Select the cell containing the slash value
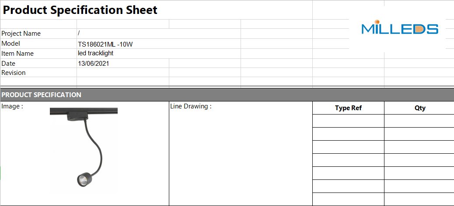The image size is (454, 206). (159, 34)
